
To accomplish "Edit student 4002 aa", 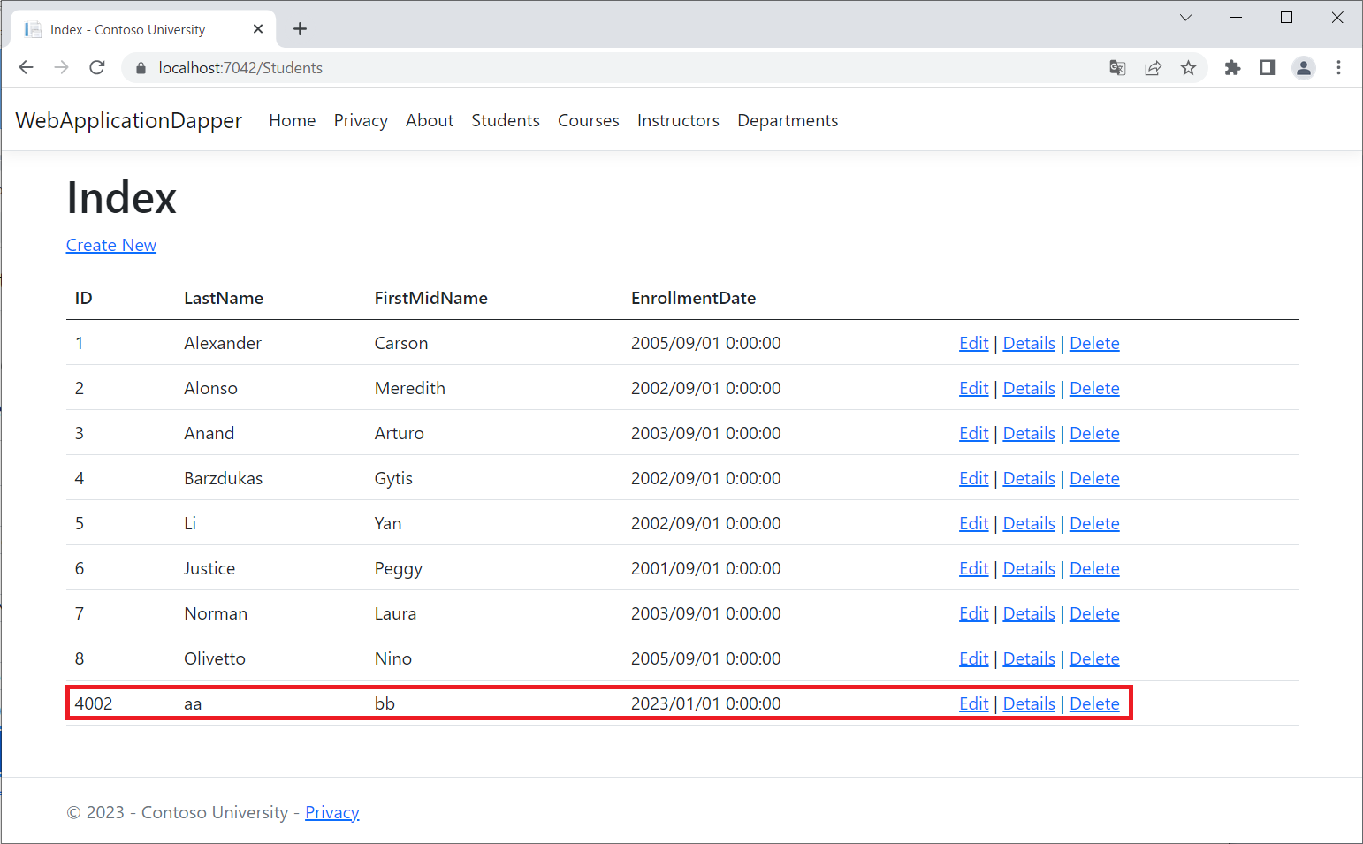I will pyautogui.click(x=973, y=703).
